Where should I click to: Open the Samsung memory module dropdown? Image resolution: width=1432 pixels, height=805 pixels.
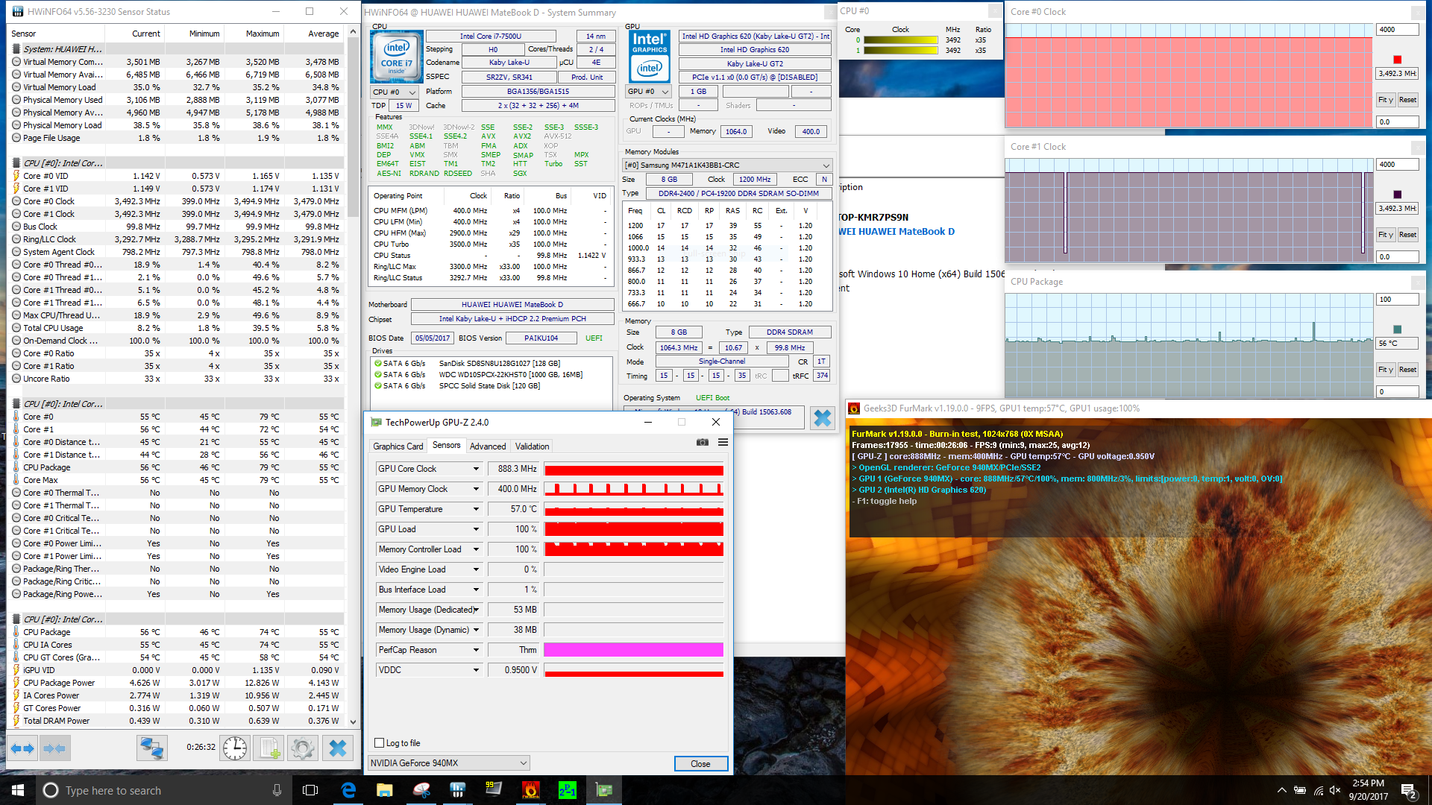click(826, 165)
